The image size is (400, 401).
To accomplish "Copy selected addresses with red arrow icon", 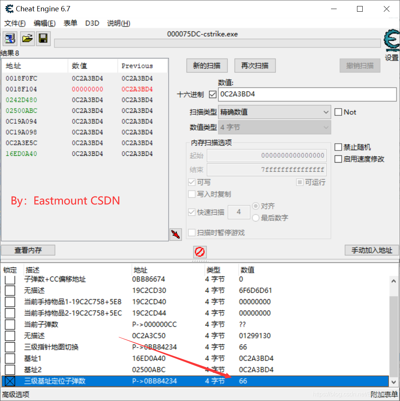I will (x=176, y=234).
